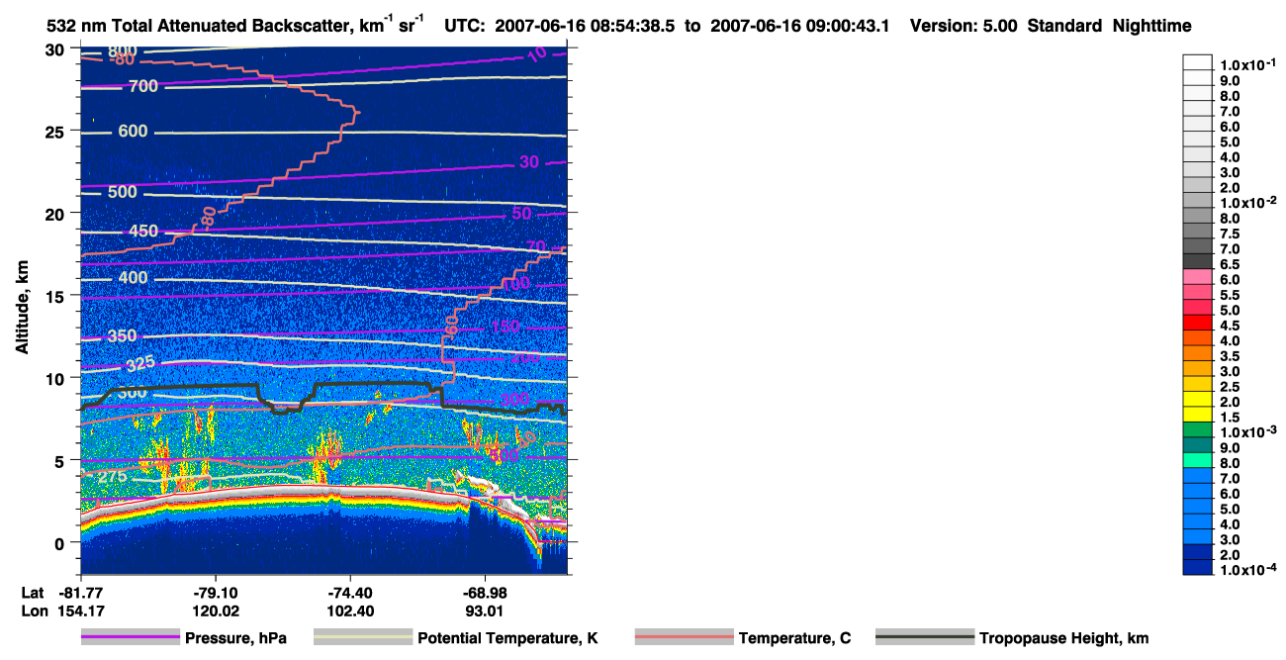Click the 15 tick on altitude axis
The image size is (1286, 660).
point(55,296)
